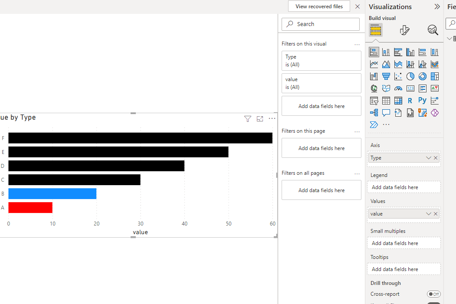
Task: Select Line and clustered column chart visual
Action: coord(422,64)
